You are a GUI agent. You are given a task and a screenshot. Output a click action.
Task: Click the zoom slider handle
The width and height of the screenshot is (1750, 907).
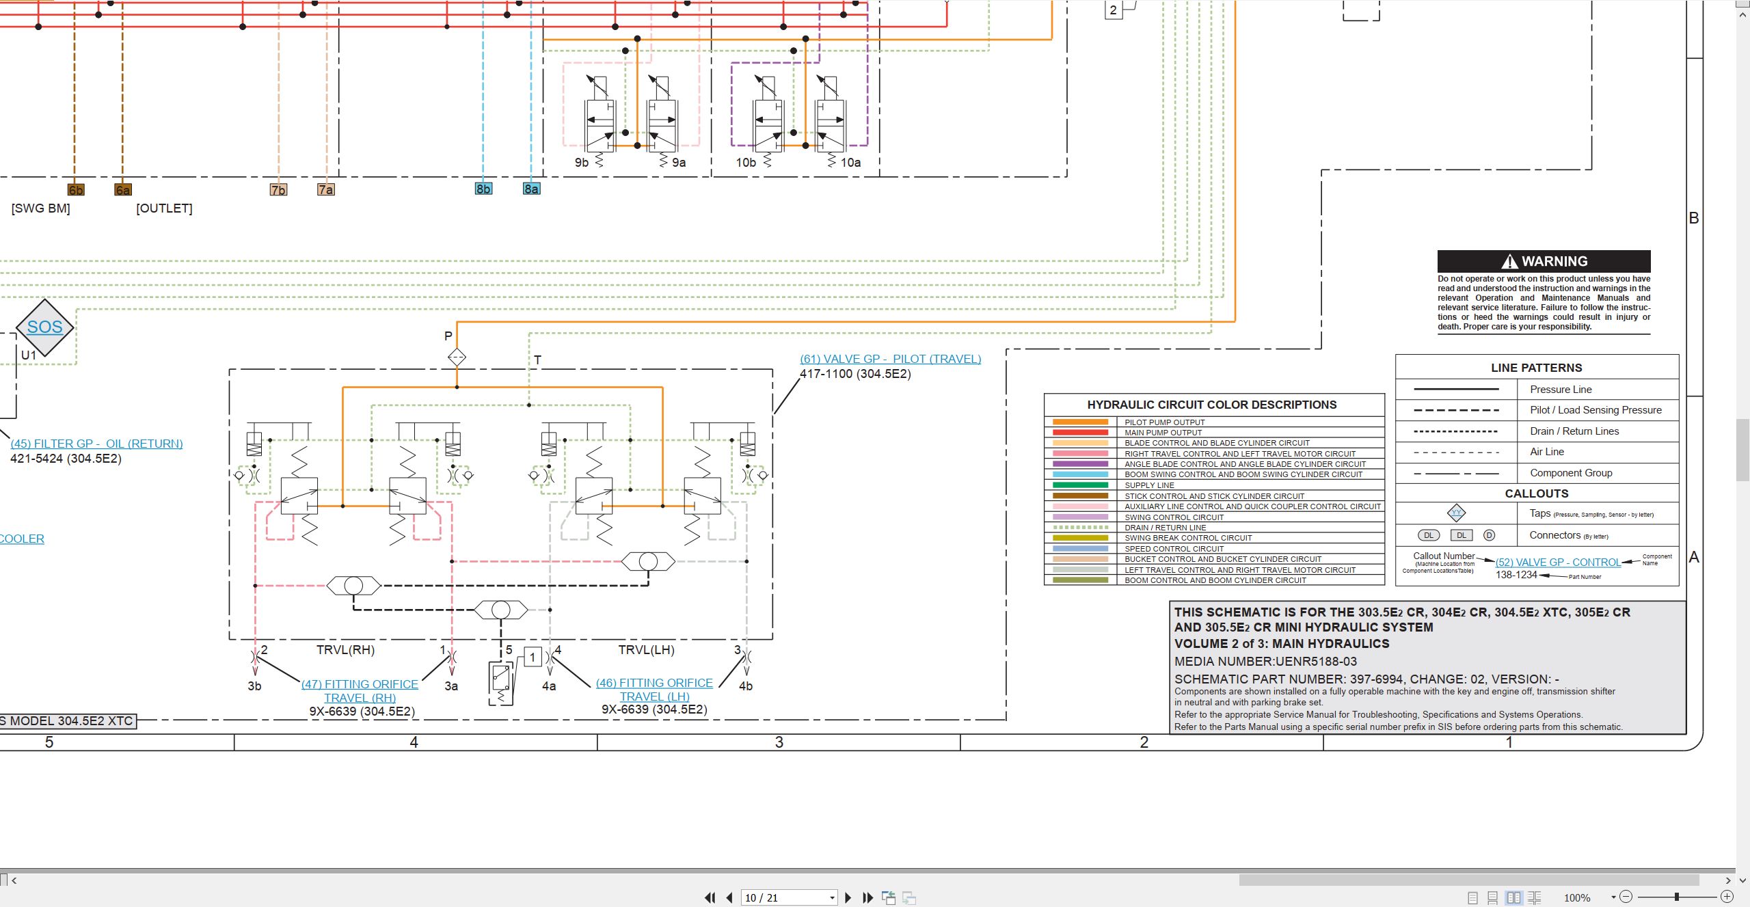click(1676, 897)
